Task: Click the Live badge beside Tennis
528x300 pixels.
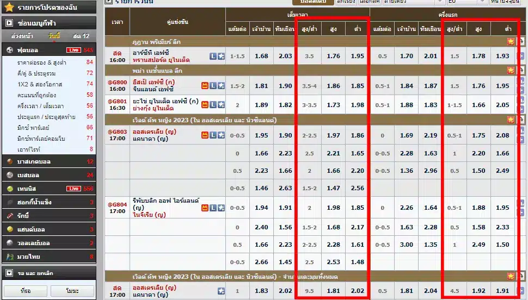Action: (73, 189)
